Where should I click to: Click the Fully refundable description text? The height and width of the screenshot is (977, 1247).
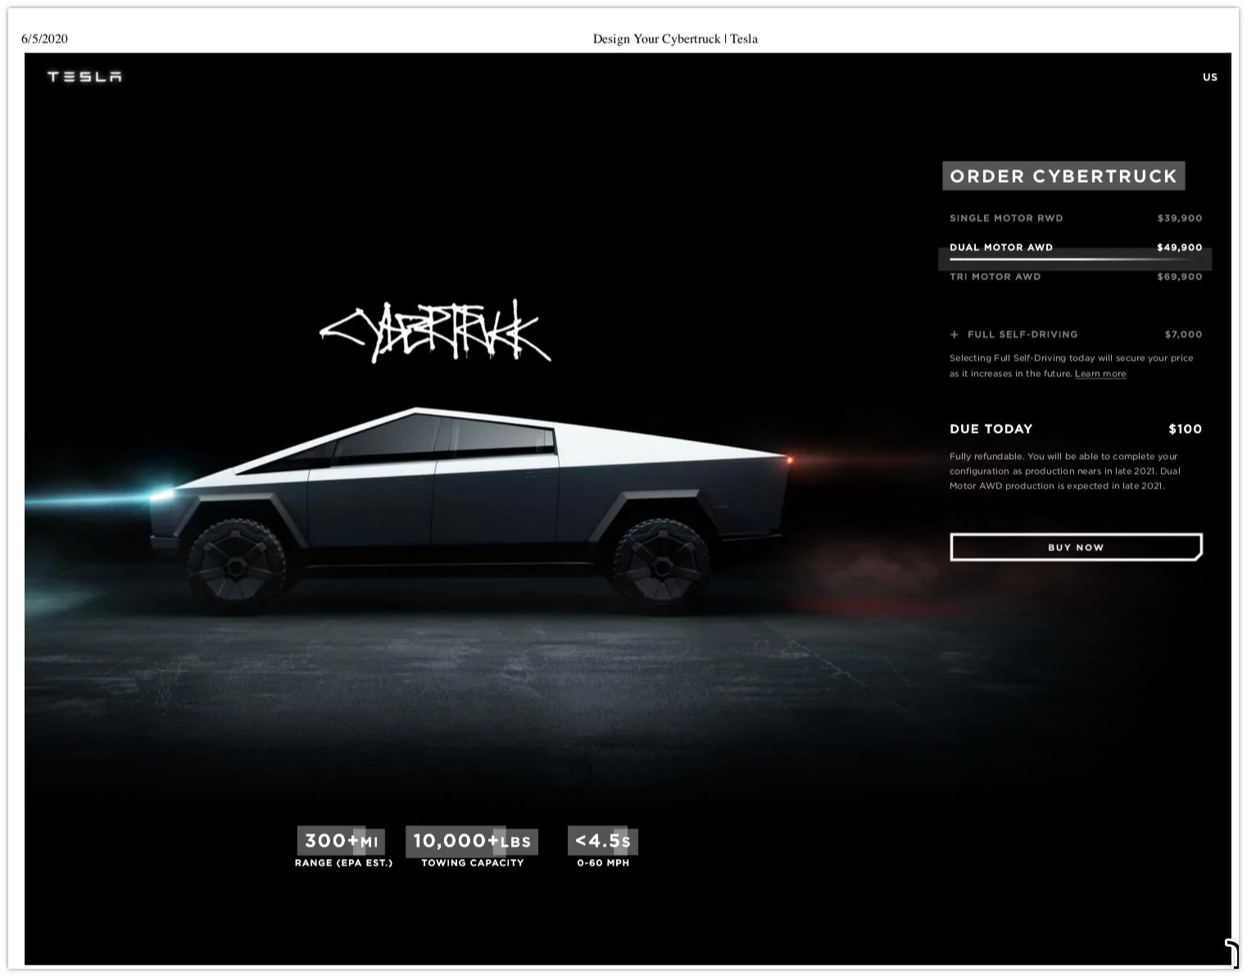(1065, 471)
